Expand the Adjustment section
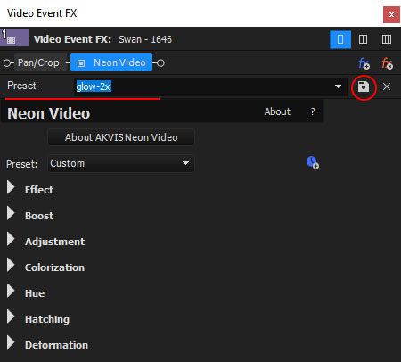 tap(11, 239)
